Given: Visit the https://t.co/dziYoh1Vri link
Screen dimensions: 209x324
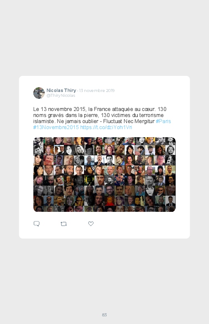Looking at the screenshot, I should pyautogui.click(x=106, y=127).
